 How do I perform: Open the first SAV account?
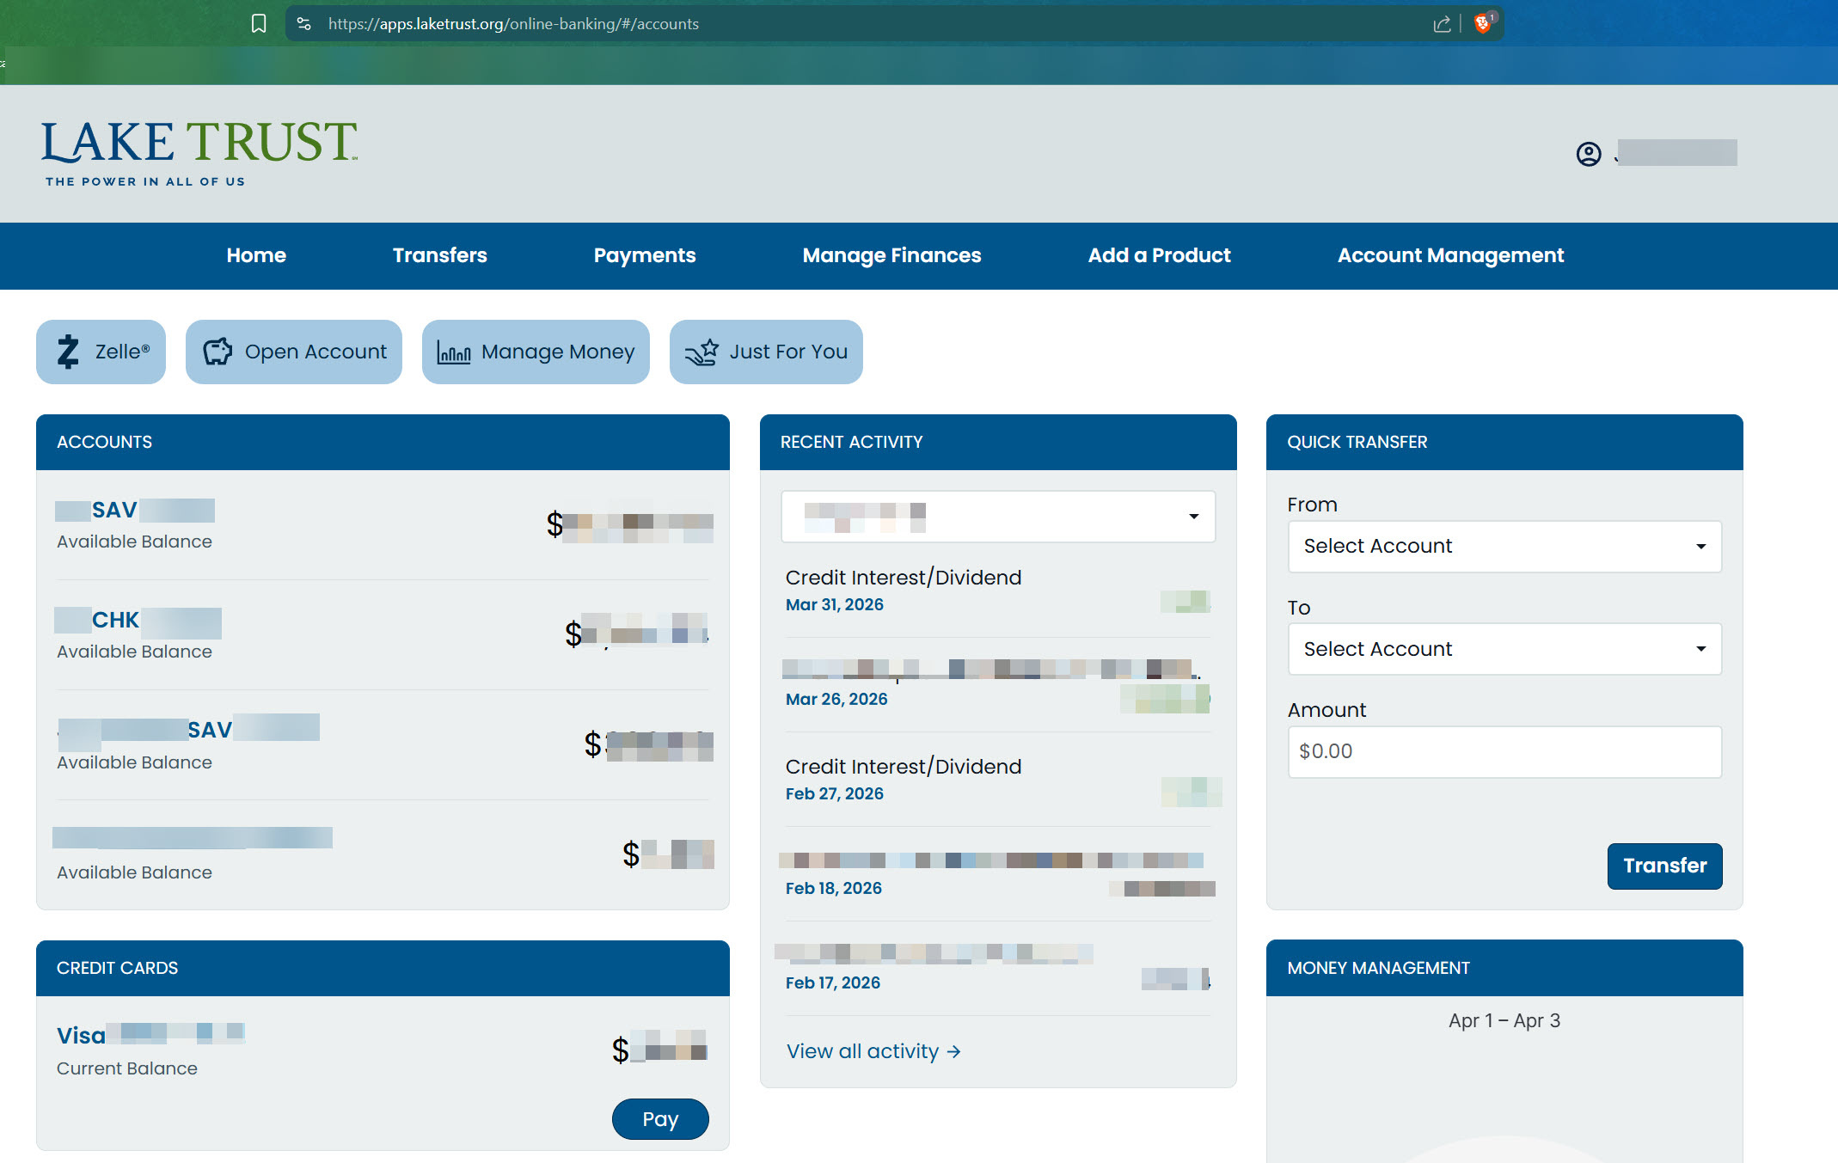[x=135, y=511]
